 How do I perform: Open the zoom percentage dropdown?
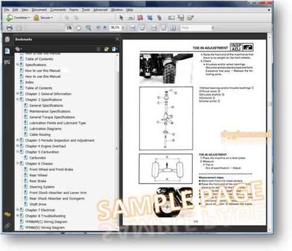coord(123,28)
